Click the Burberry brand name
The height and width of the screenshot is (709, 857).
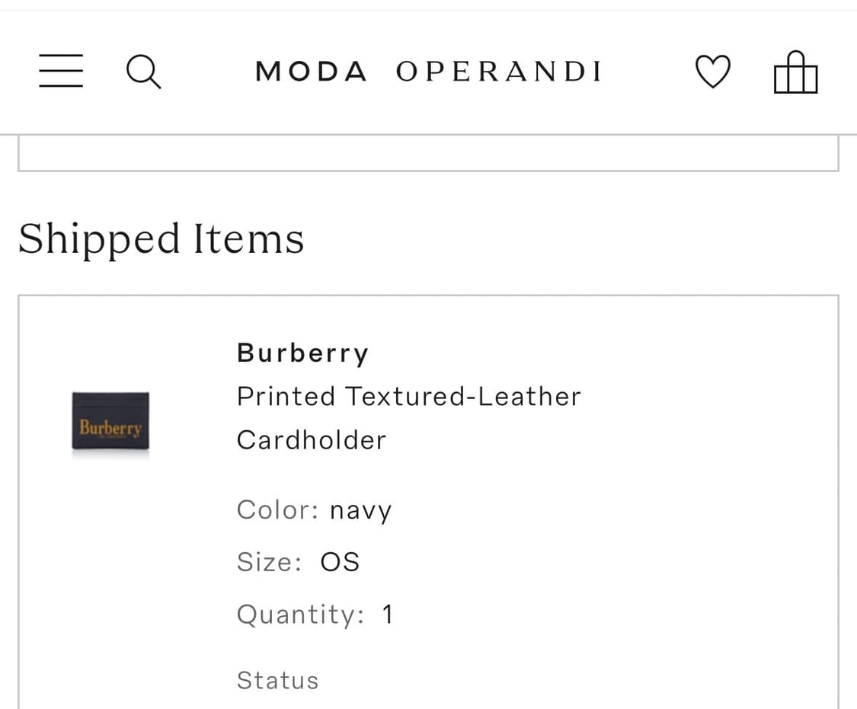[302, 353]
